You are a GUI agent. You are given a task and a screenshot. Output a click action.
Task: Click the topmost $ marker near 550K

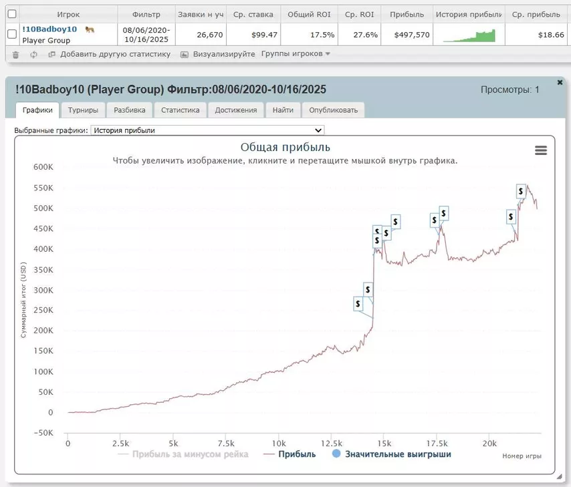(521, 191)
